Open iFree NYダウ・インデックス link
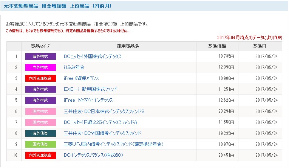Screen dimensions: 289x168 (88, 100)
